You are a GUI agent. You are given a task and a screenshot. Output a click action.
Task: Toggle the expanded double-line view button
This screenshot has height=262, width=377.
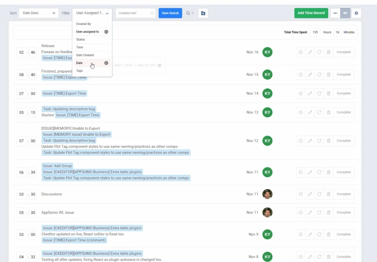345,13
